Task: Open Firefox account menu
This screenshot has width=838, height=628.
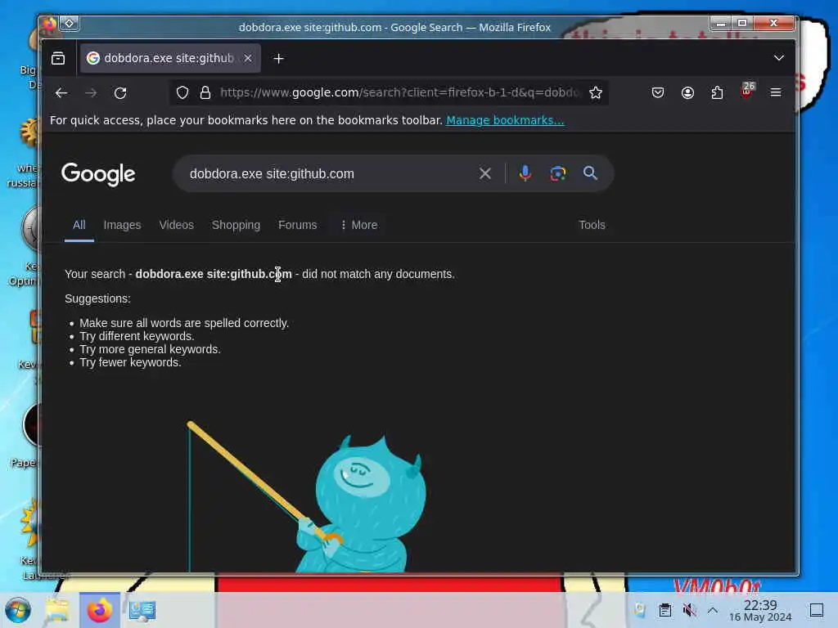Action: 687,93
